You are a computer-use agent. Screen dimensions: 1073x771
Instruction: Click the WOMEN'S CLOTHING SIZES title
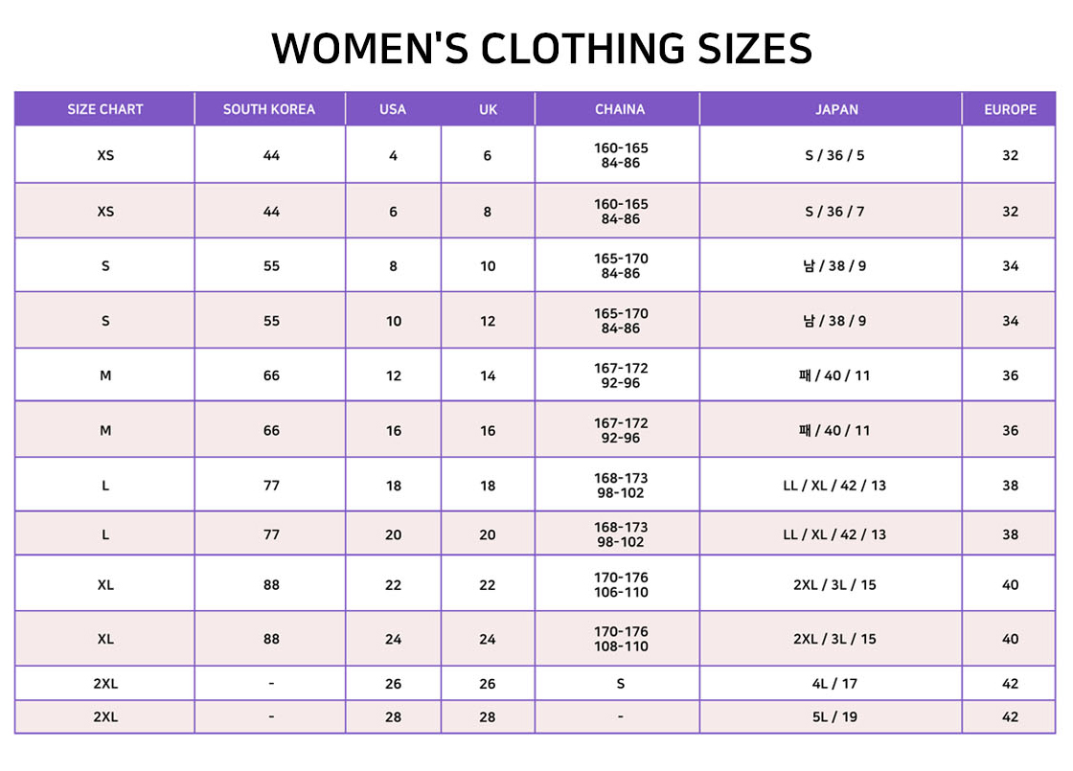(x=541, y=48)
